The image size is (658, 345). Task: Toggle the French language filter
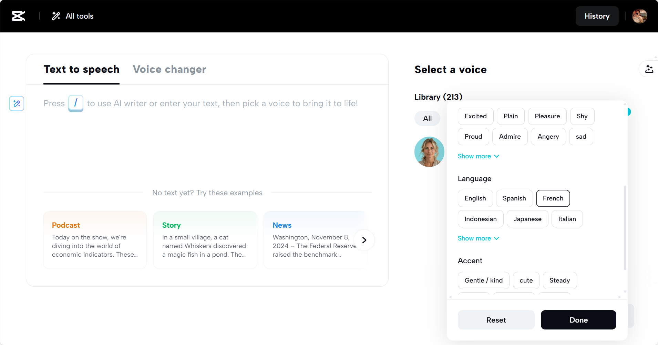(553, 198)
